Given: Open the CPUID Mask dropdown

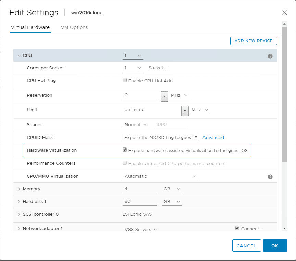Looking at the screenshot, I should click(x=161, y=138).
